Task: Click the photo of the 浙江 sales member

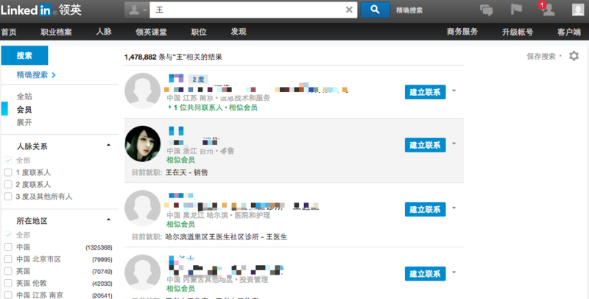Action: point(142,144)
